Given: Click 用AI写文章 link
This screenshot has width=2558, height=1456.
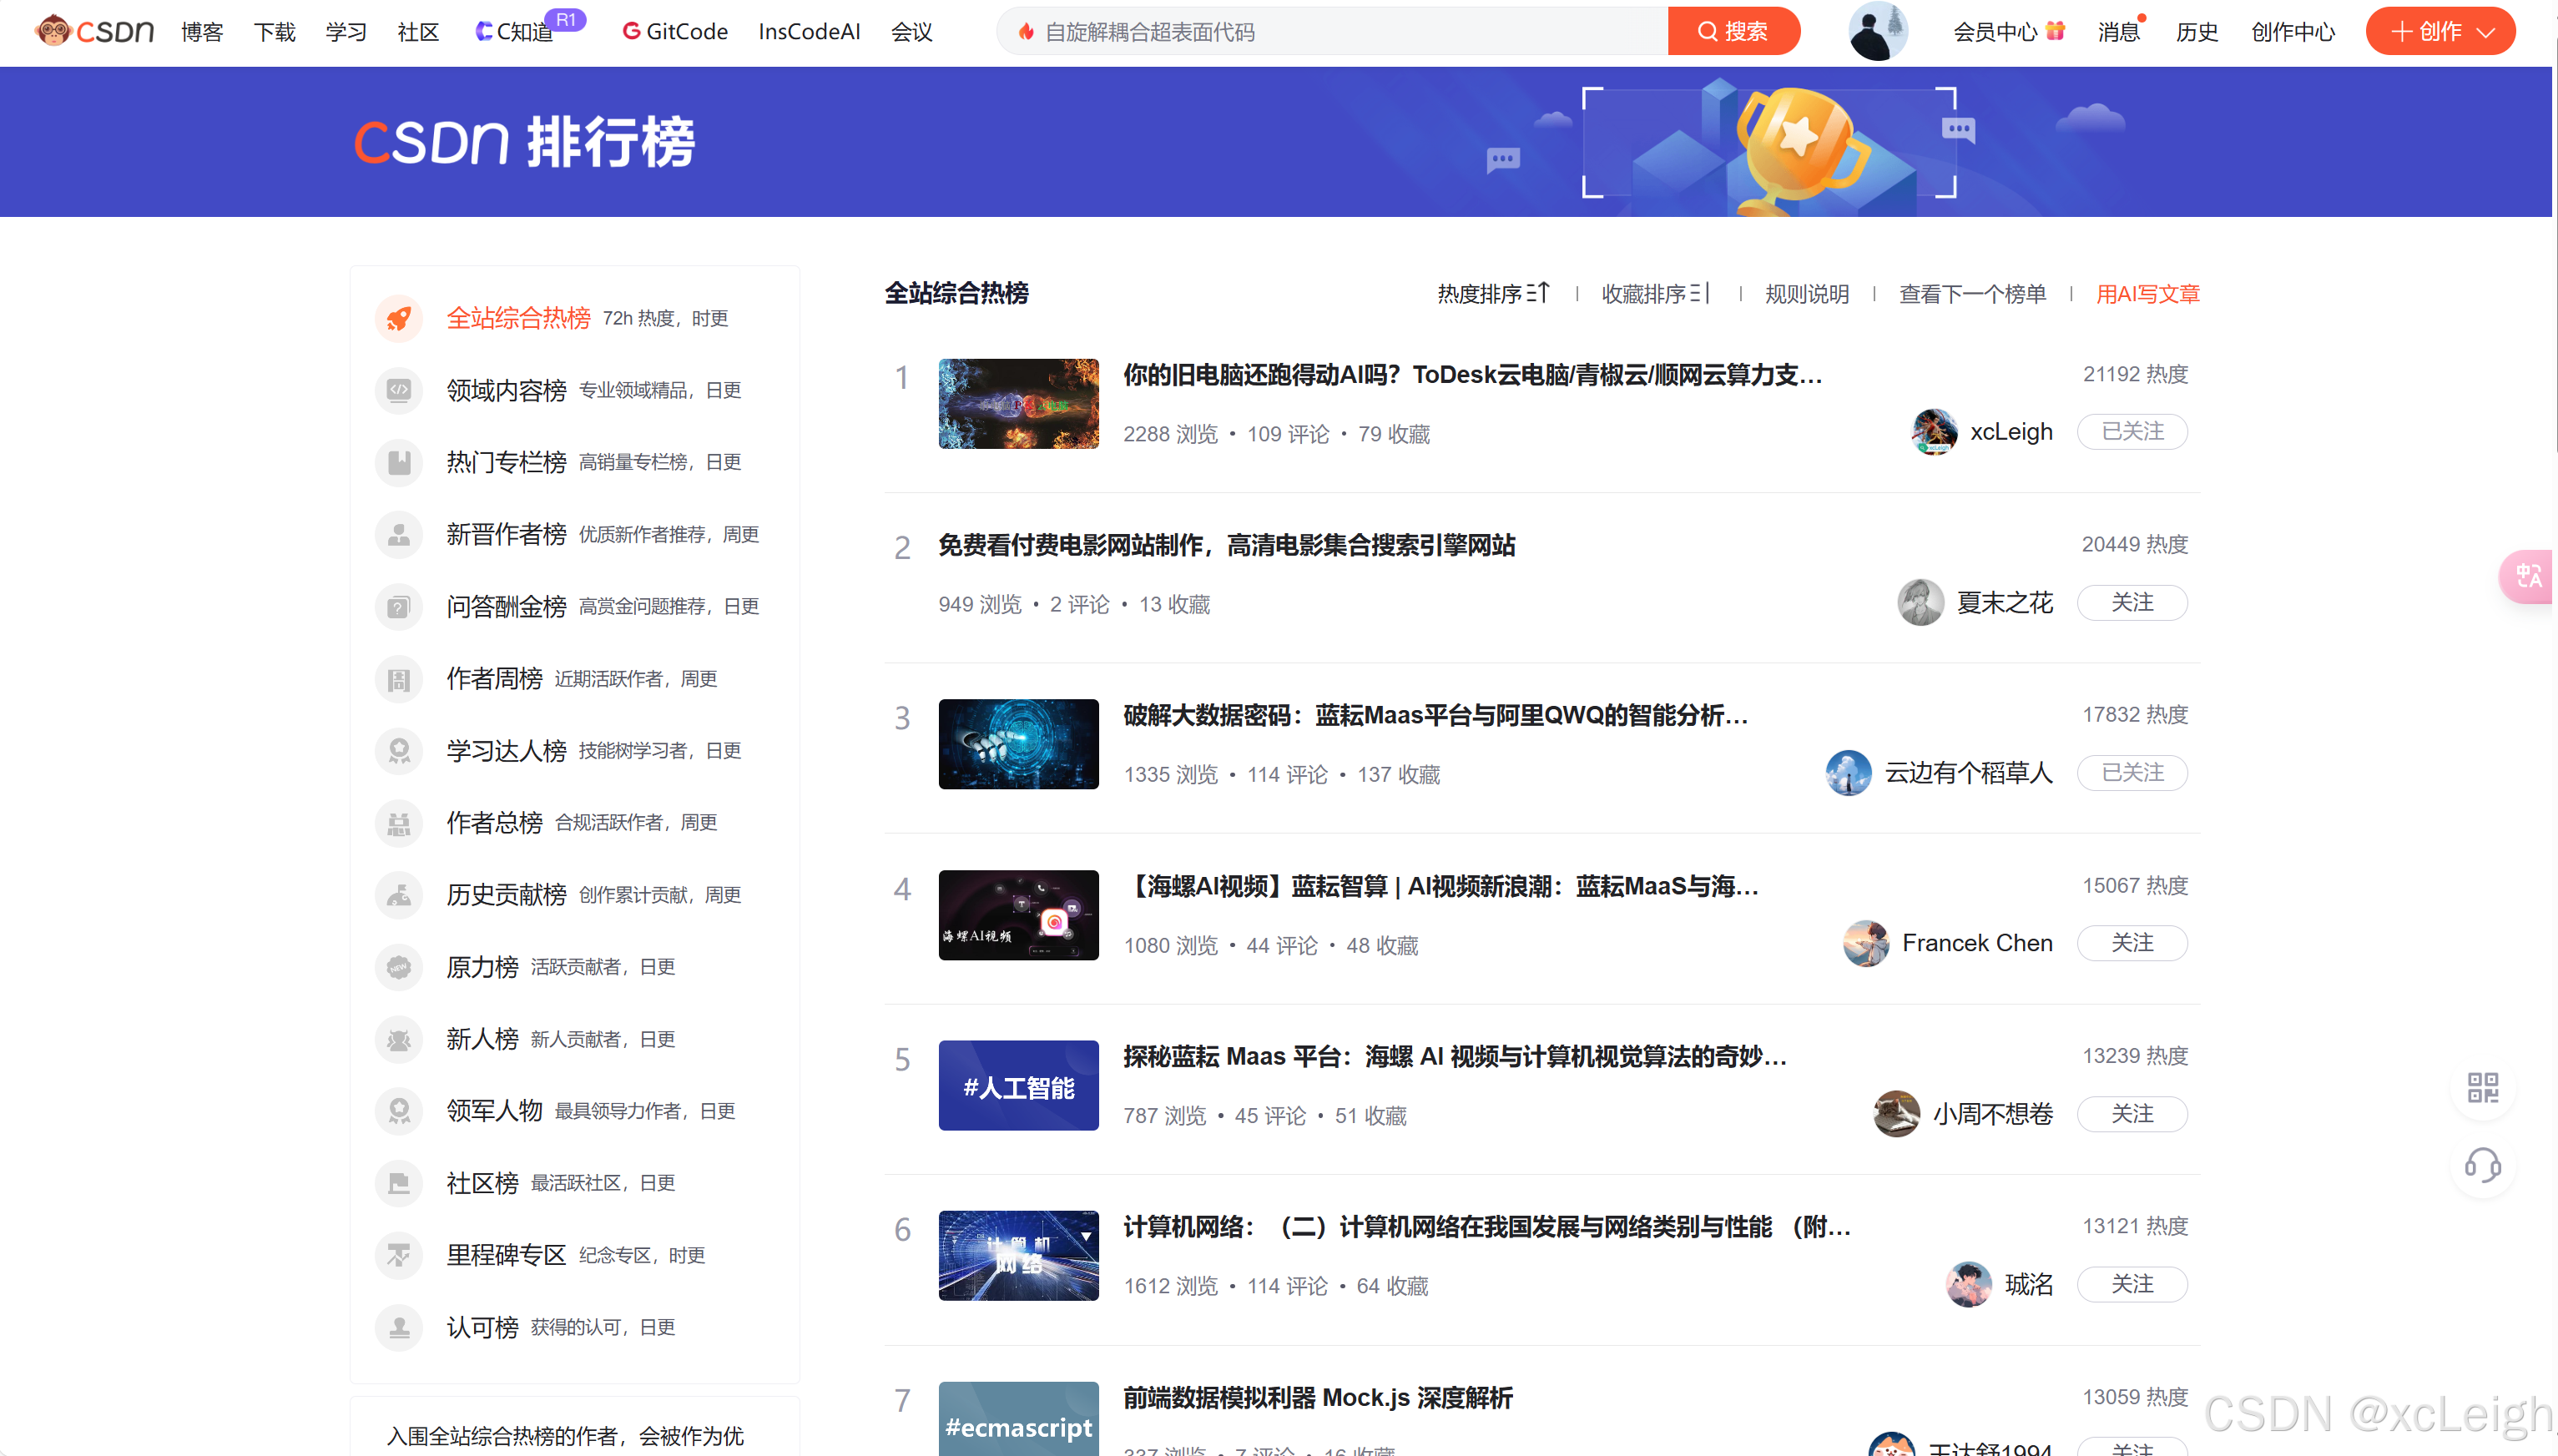Looking at the screenshot, I should coord(2147,294).
